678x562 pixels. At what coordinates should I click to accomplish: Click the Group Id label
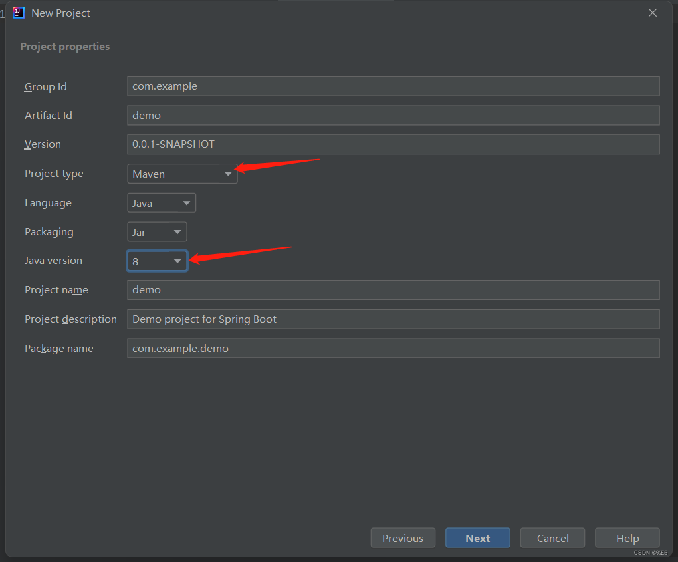45,86
